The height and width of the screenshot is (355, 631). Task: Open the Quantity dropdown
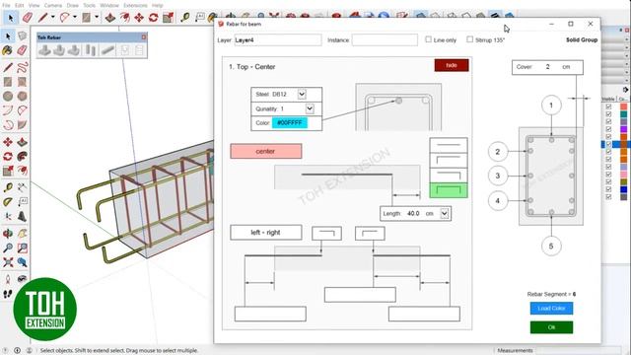click(309, 108)
